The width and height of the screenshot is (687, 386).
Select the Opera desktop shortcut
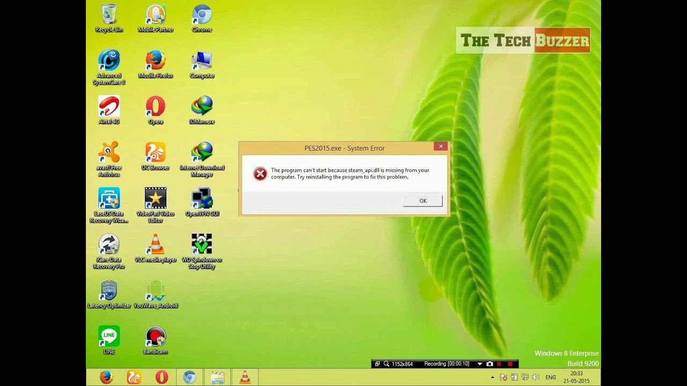(x=156, y=110)
